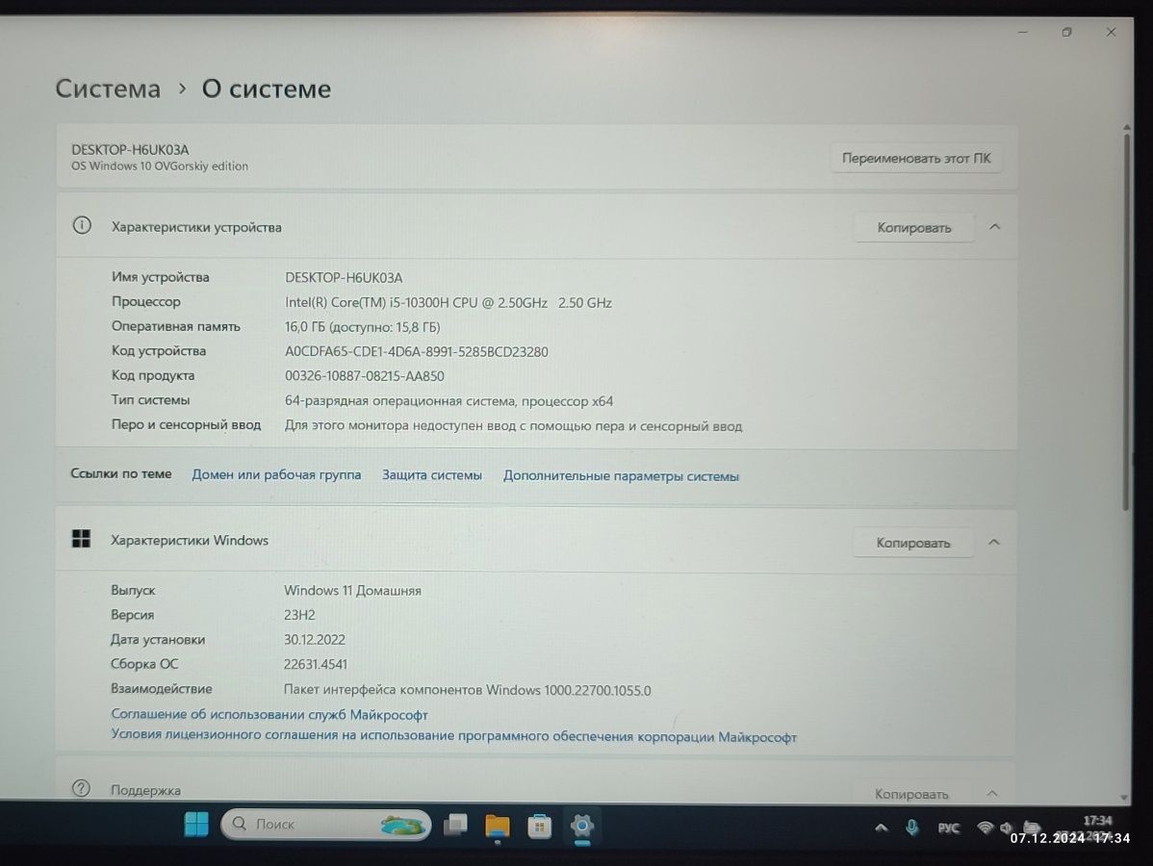Open the Windows Start menu

click(196, 824)
